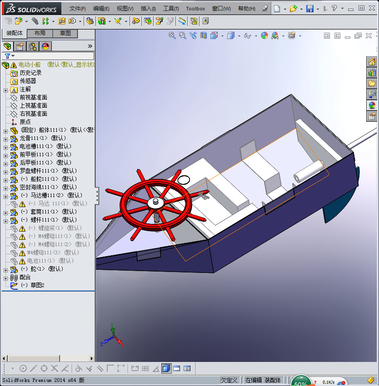Click the Zoom to Fit icon
Image resolution: width=379 pixels, height=386 pixels.
coord(172,36)
